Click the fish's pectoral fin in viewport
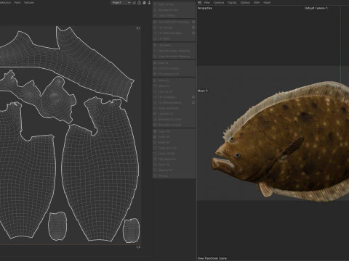 point(292,147)
